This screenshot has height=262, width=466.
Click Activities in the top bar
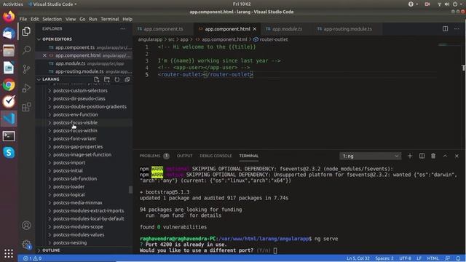pyautogui.click(x=13, y=4)
